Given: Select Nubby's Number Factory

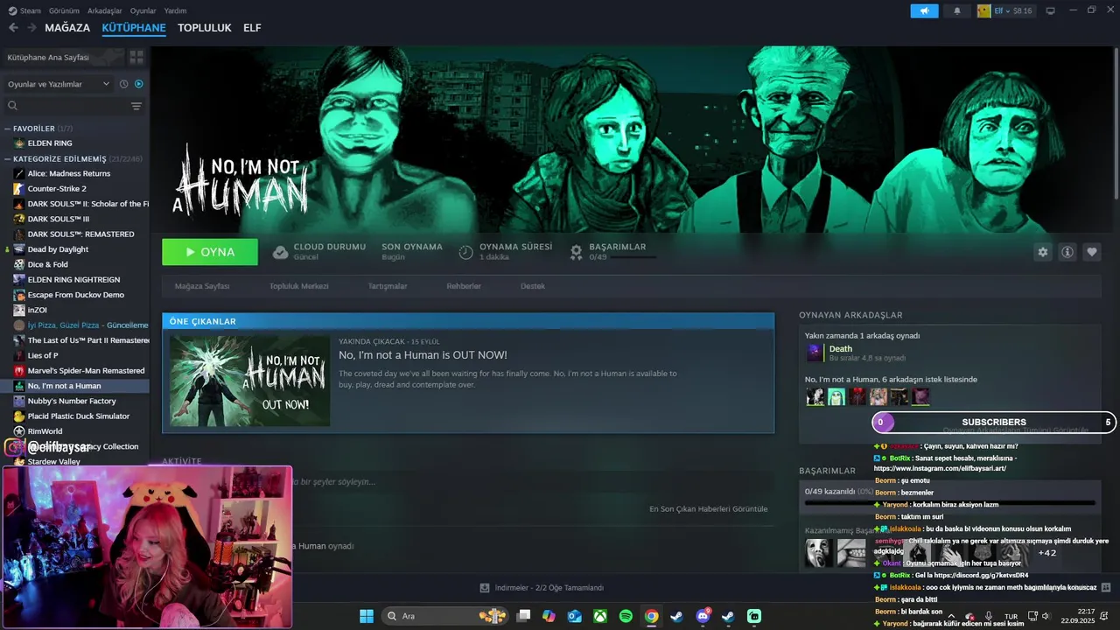Looking at the screenshot, I should pyautogui.click(x=71, y=401).
